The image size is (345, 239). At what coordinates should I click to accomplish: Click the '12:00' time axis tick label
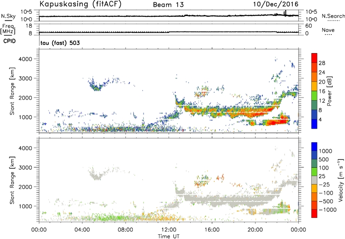click(169, 230)
